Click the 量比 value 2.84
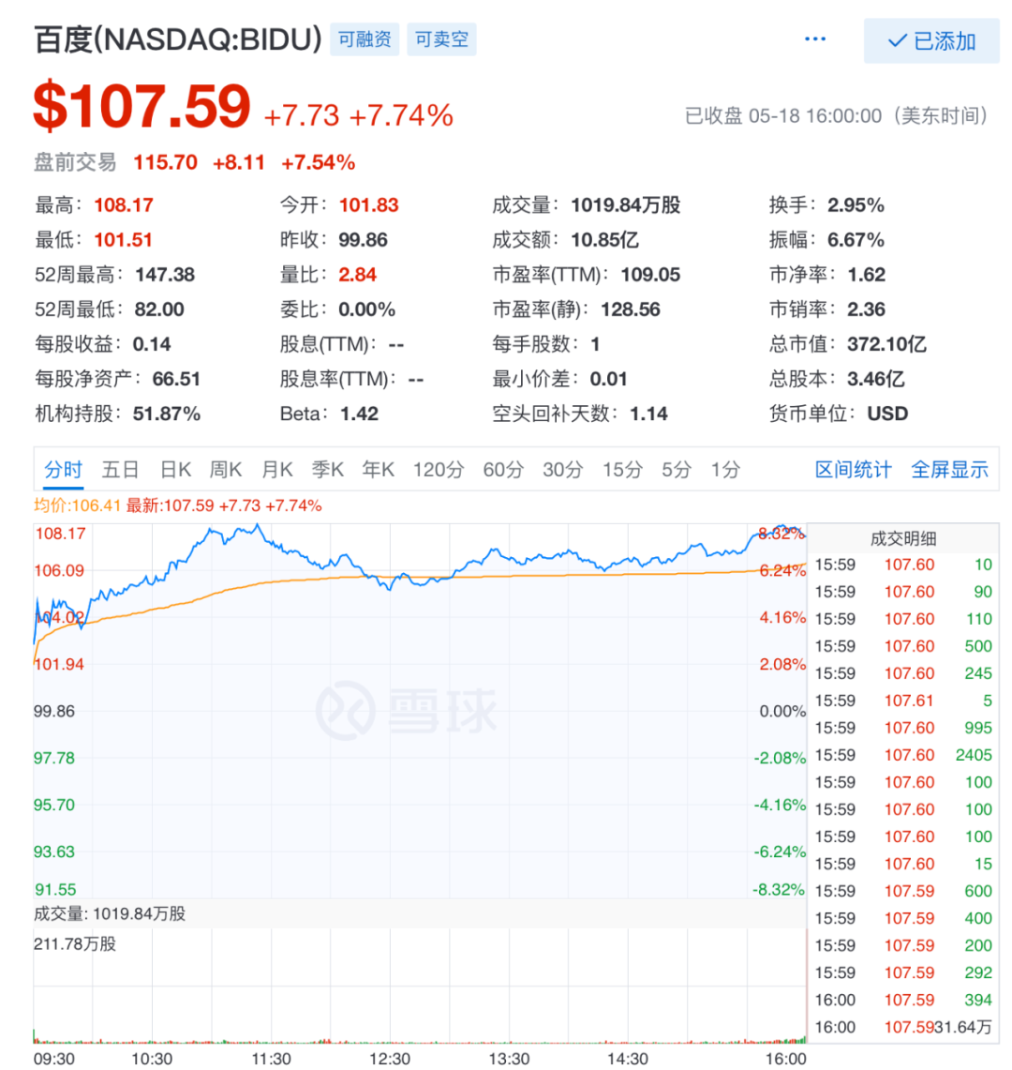Screen dimensions: 1012x1070 (x=357, y=275)
